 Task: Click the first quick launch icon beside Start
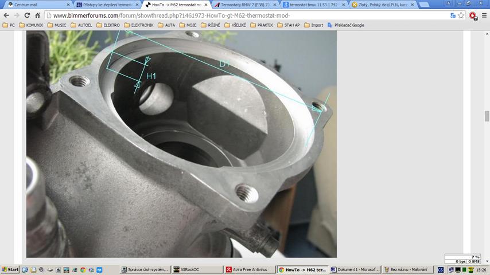25,270
